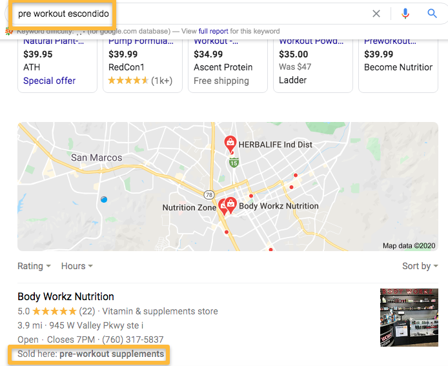Open the Ladder $35.00 product card

tap(313, 66)
